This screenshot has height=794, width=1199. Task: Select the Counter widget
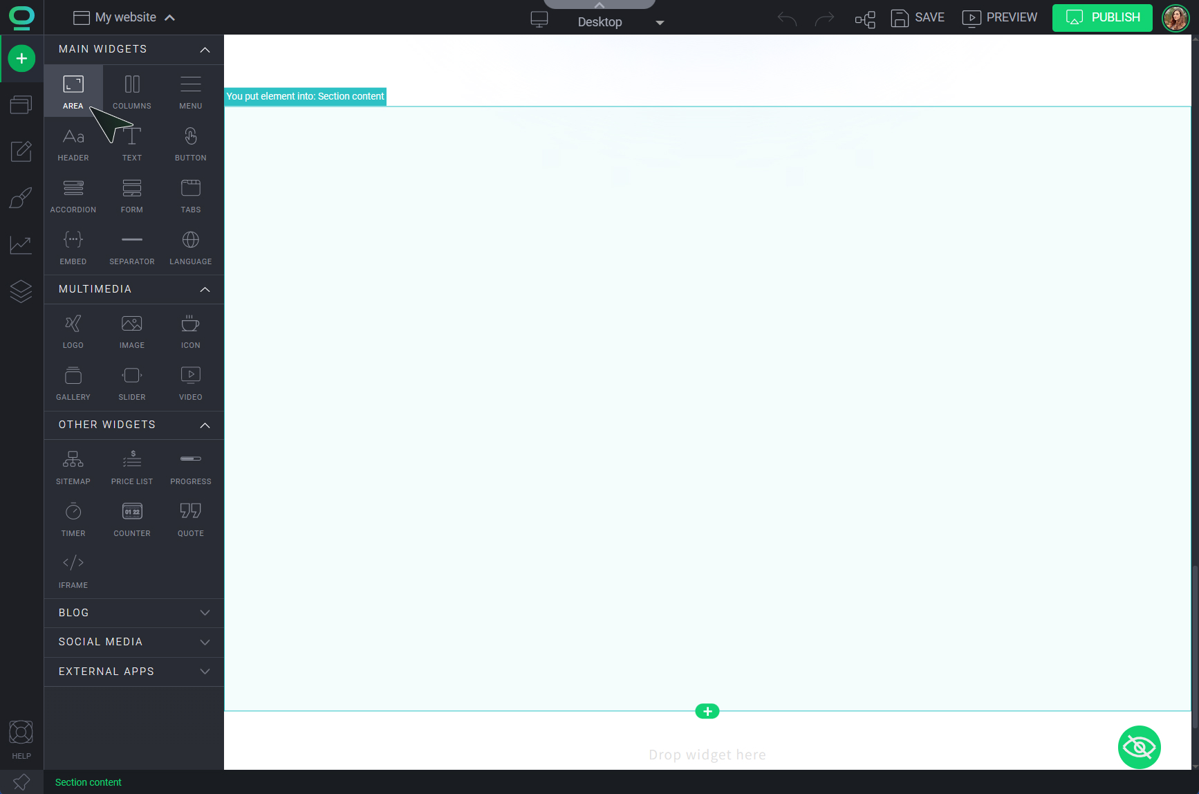coord(132,519)
